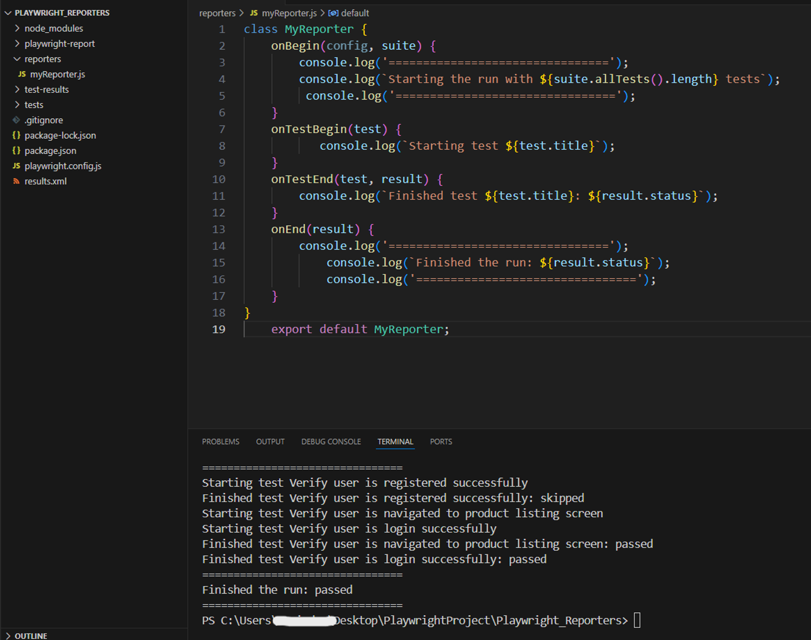Click 'onTestBegin(test) {' in the editor

point(337,129)
